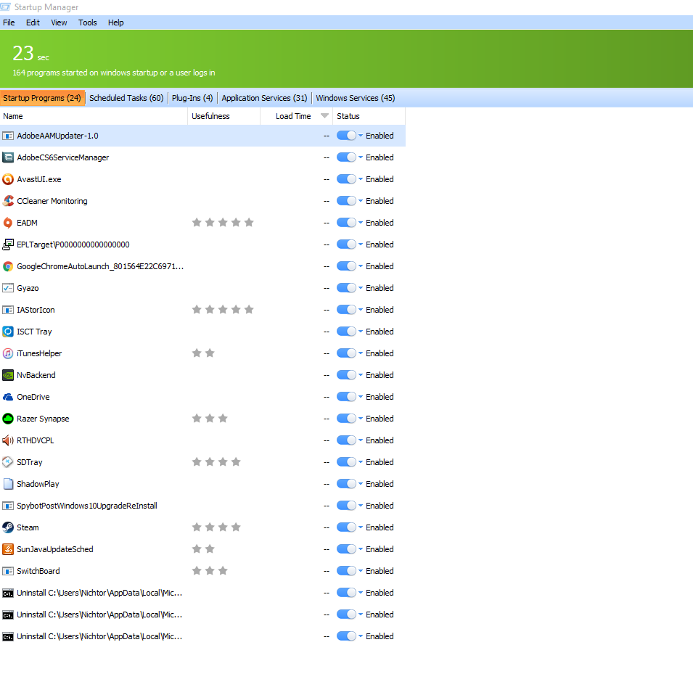Image resolution: width=693 pixels, height=674 pixels.
Task: Click the RTHDVCPL speaker icon
Action: [x=8, y=440]
